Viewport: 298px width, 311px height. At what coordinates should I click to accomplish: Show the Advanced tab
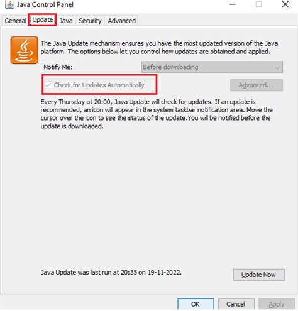[122, 21]
